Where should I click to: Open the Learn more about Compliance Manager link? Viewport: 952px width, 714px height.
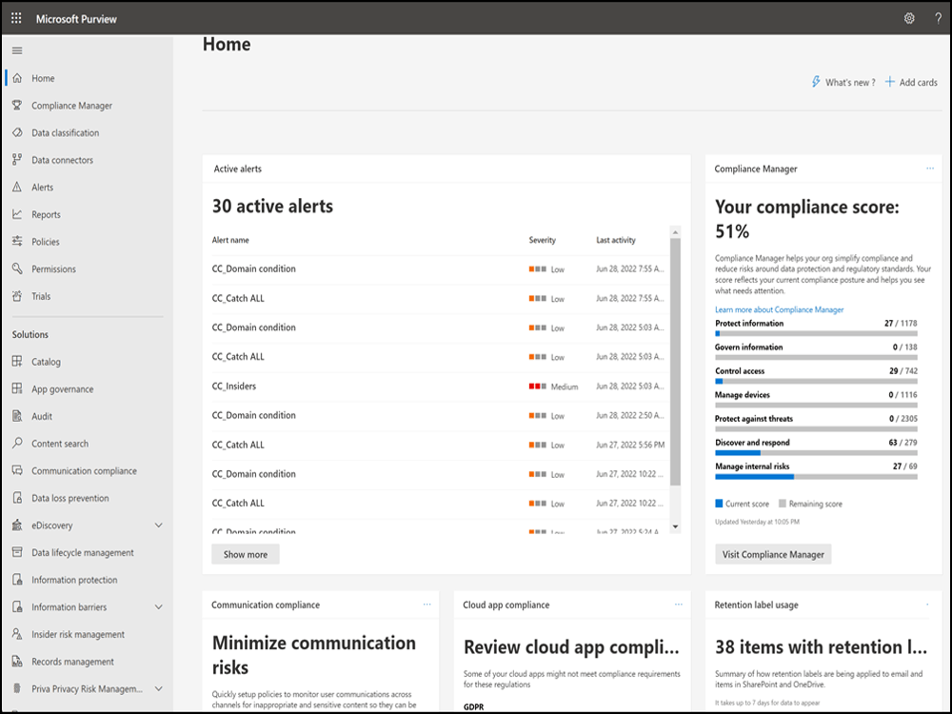[x=780, y=308]
